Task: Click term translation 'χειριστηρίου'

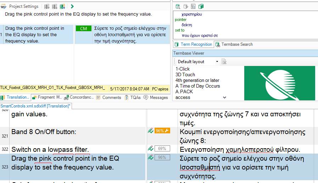Action: pyautogui.click(x=192, y=15)
